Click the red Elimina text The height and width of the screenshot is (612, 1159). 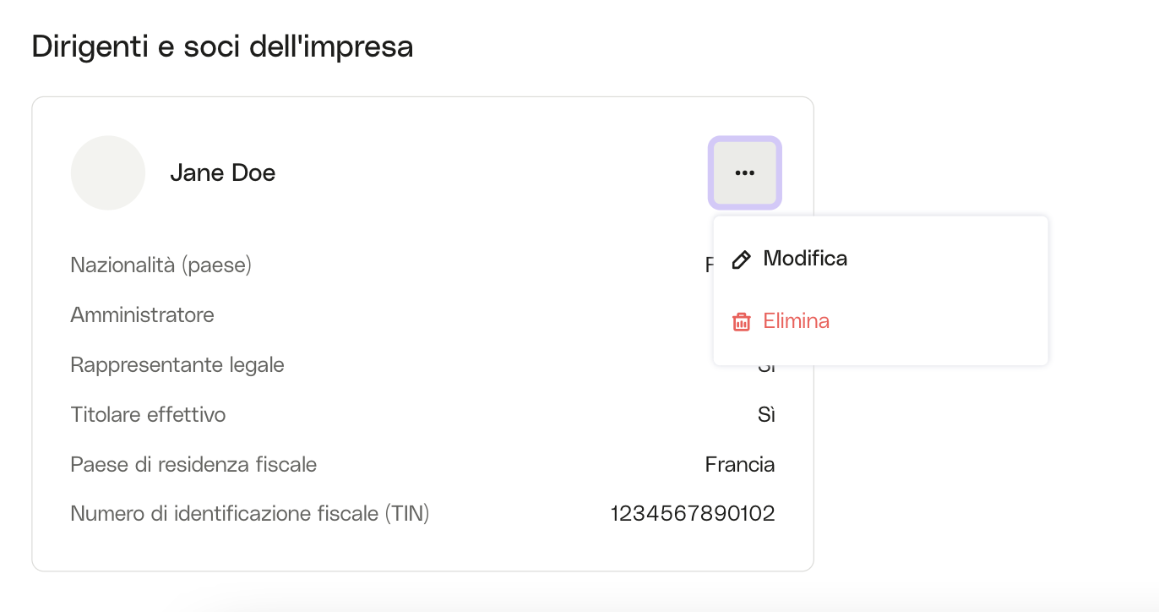(x=796, y=321)
